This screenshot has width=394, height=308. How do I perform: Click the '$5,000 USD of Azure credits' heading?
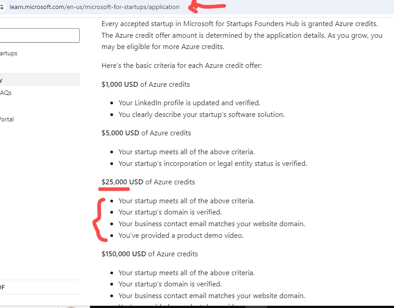[x=146, y=133]
